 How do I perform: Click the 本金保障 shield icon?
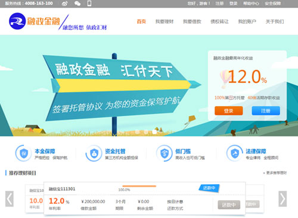(x=24, y=153)
